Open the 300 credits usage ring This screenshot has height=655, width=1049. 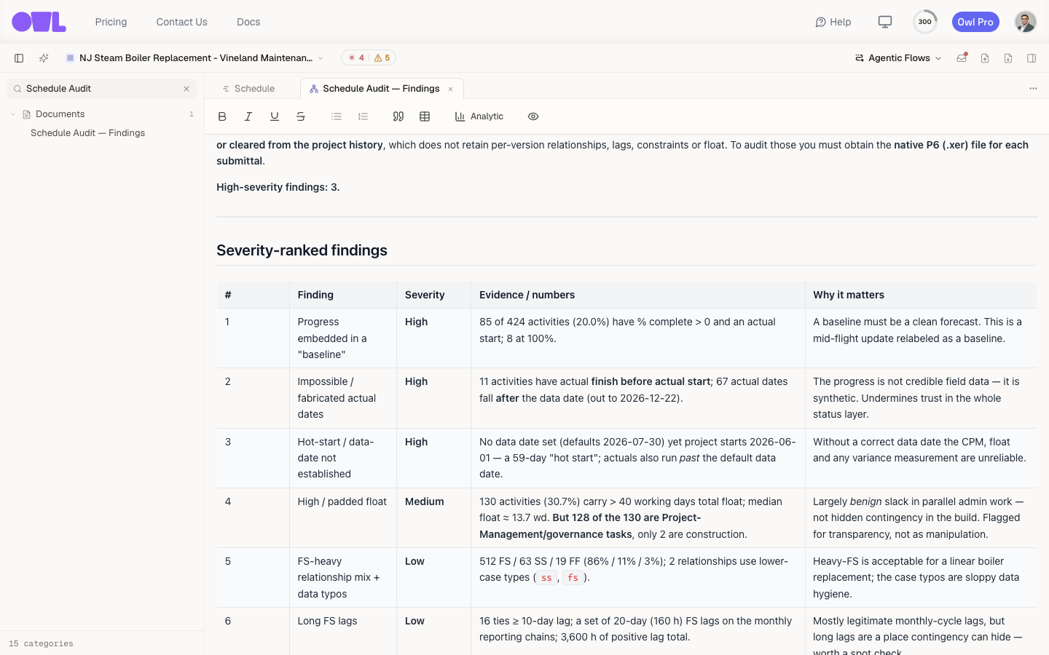pos(925,22)
